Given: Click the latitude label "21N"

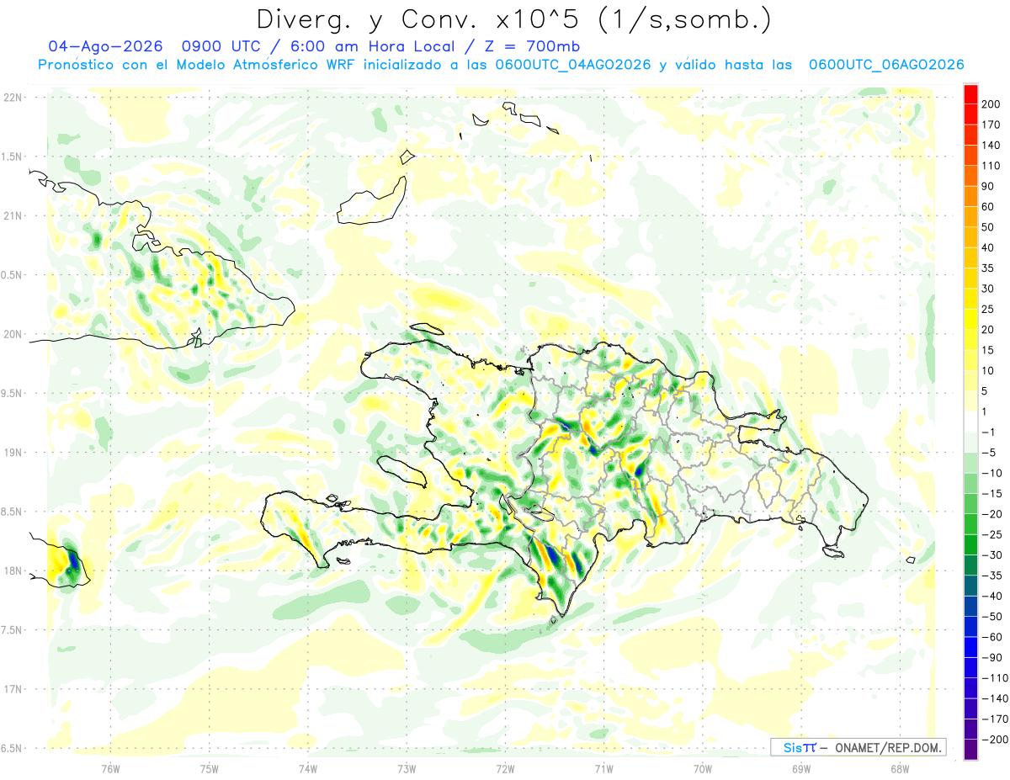Looking at the screenshot, I should click(13, 215).
